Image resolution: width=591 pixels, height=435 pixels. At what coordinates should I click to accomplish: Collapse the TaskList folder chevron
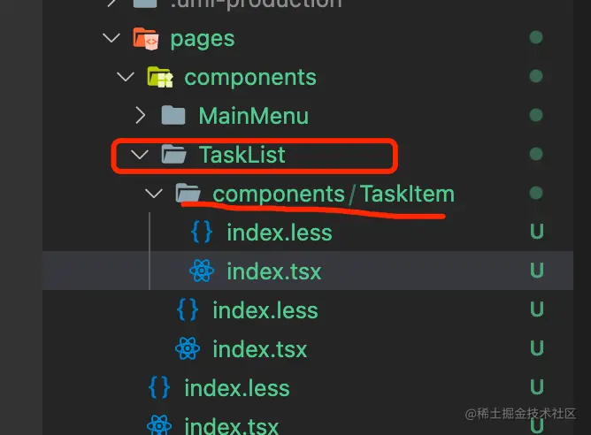coord(140,155)
